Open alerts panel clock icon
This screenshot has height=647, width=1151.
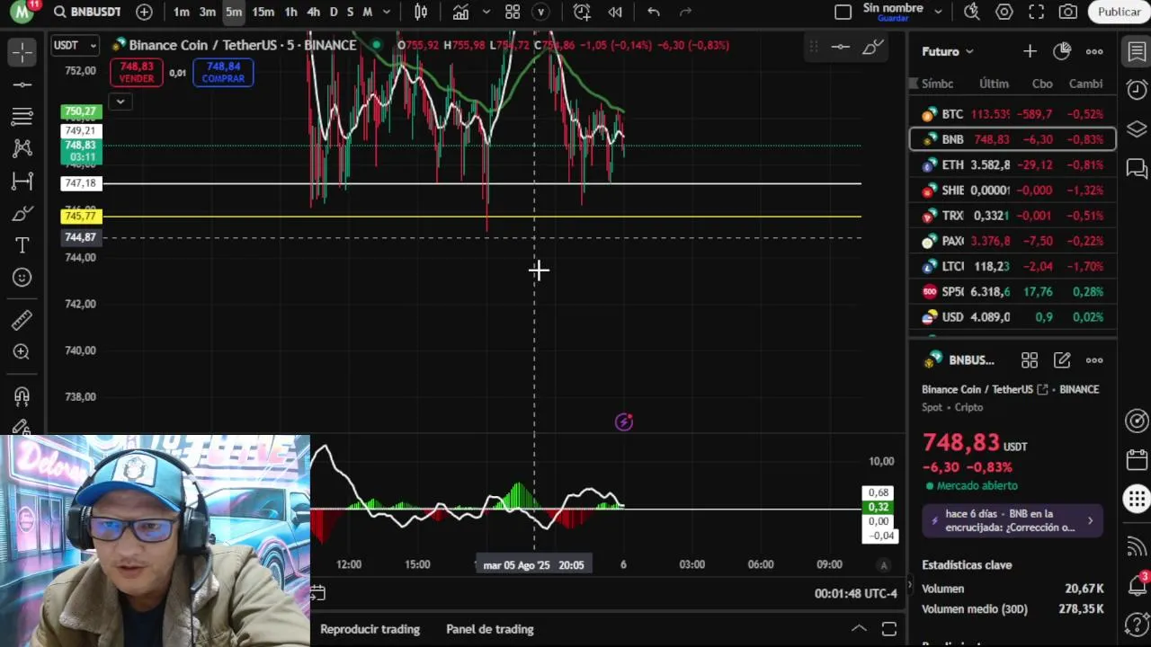coord(1137,90)
